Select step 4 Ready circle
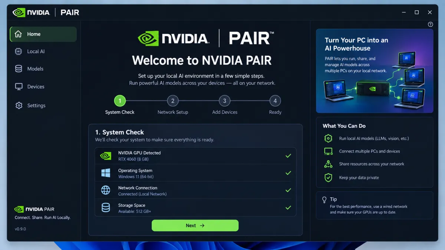 click(x=275, y=101)
